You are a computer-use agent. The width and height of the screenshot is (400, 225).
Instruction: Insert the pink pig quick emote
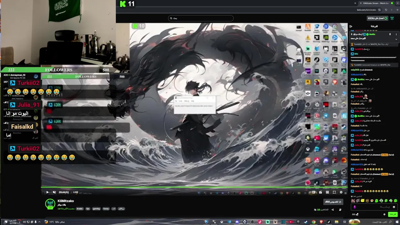353,201
